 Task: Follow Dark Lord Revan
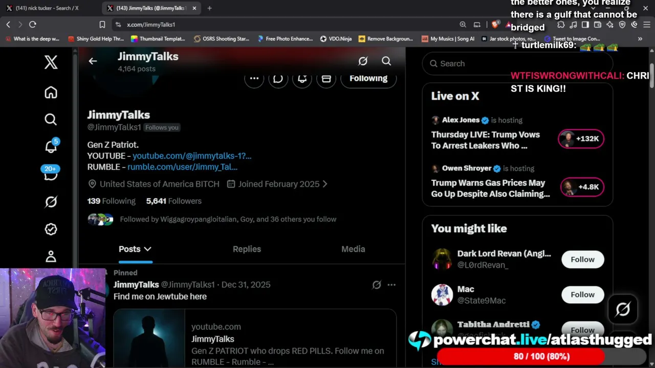[x=582, y=260]
